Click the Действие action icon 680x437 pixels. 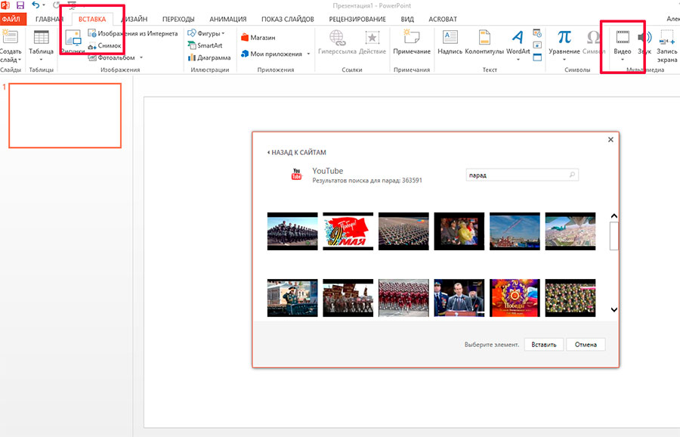372,38
